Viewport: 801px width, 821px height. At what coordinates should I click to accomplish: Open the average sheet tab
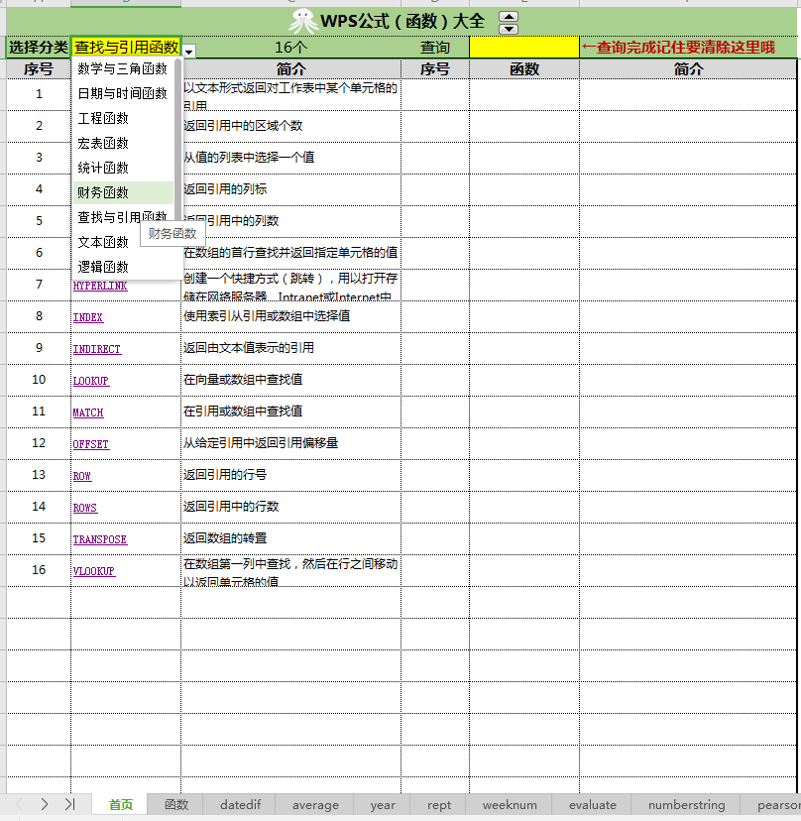coord(315,805)
